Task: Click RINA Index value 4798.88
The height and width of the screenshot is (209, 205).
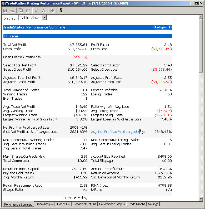Action: [165, 185]
